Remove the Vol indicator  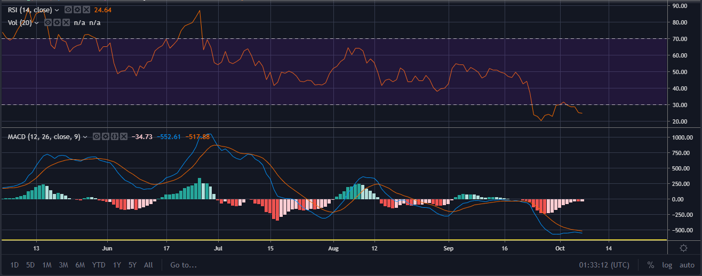pyautogui.click(x=66, y=22)
